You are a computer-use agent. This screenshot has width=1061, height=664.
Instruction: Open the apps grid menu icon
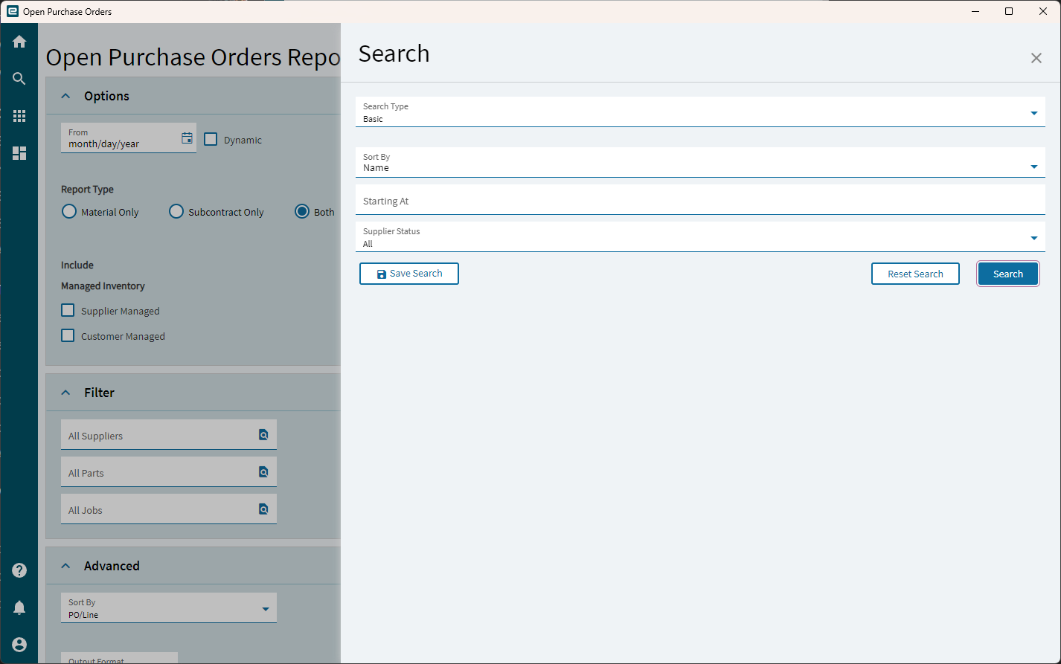19,116
